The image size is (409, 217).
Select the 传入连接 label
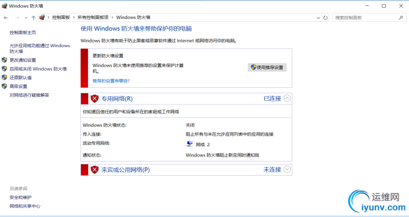coord(92,134)
